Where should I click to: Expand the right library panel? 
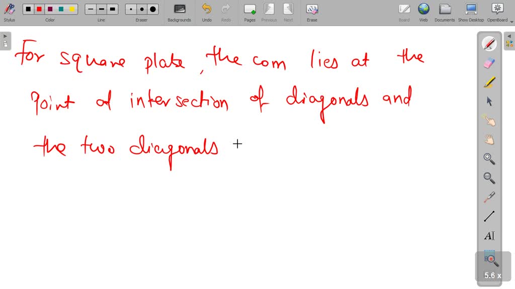click(x=509, y=41)
